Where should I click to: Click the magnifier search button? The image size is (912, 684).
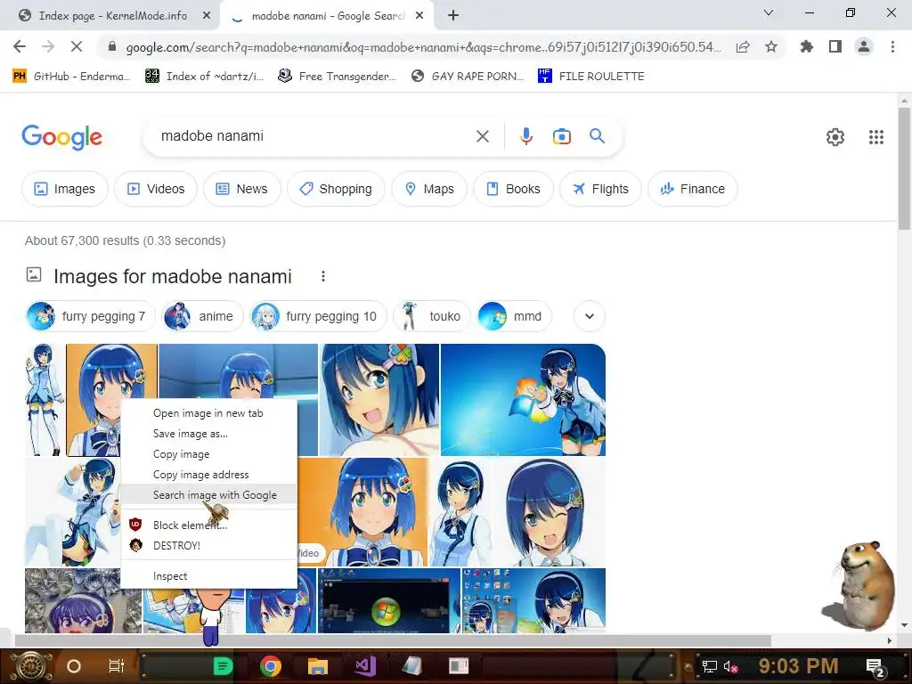click(x=597, y=136)
